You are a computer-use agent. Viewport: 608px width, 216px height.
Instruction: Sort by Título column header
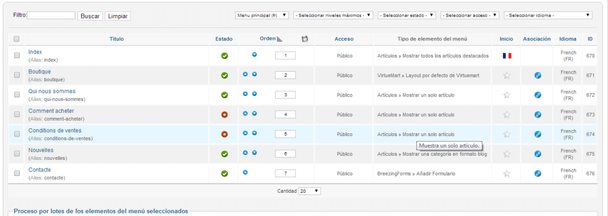pos(117,39)
